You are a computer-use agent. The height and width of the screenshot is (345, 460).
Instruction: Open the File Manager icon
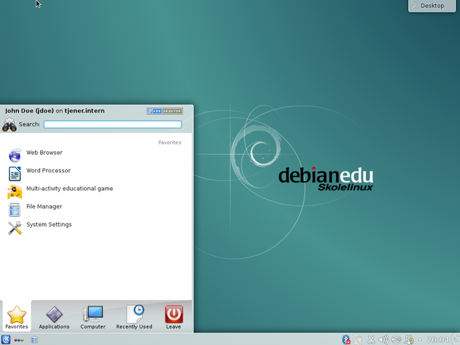(14, 210)
